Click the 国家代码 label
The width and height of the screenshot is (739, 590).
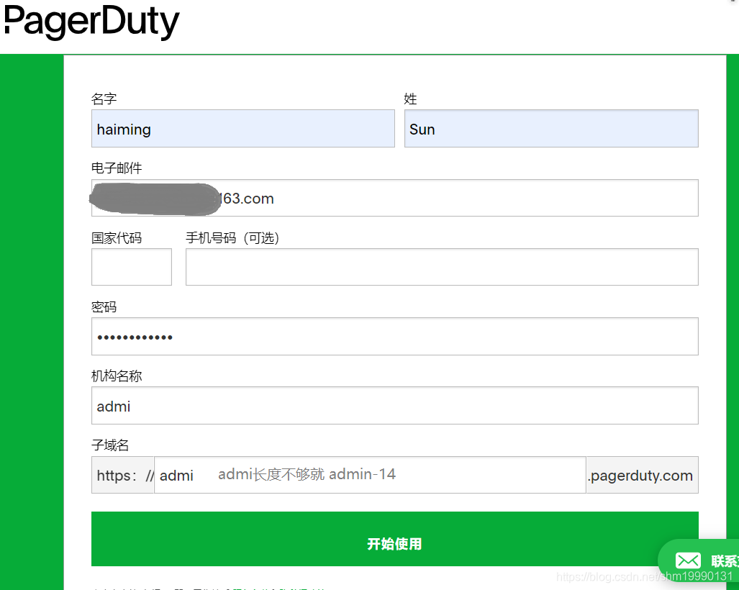pos(117,238)
